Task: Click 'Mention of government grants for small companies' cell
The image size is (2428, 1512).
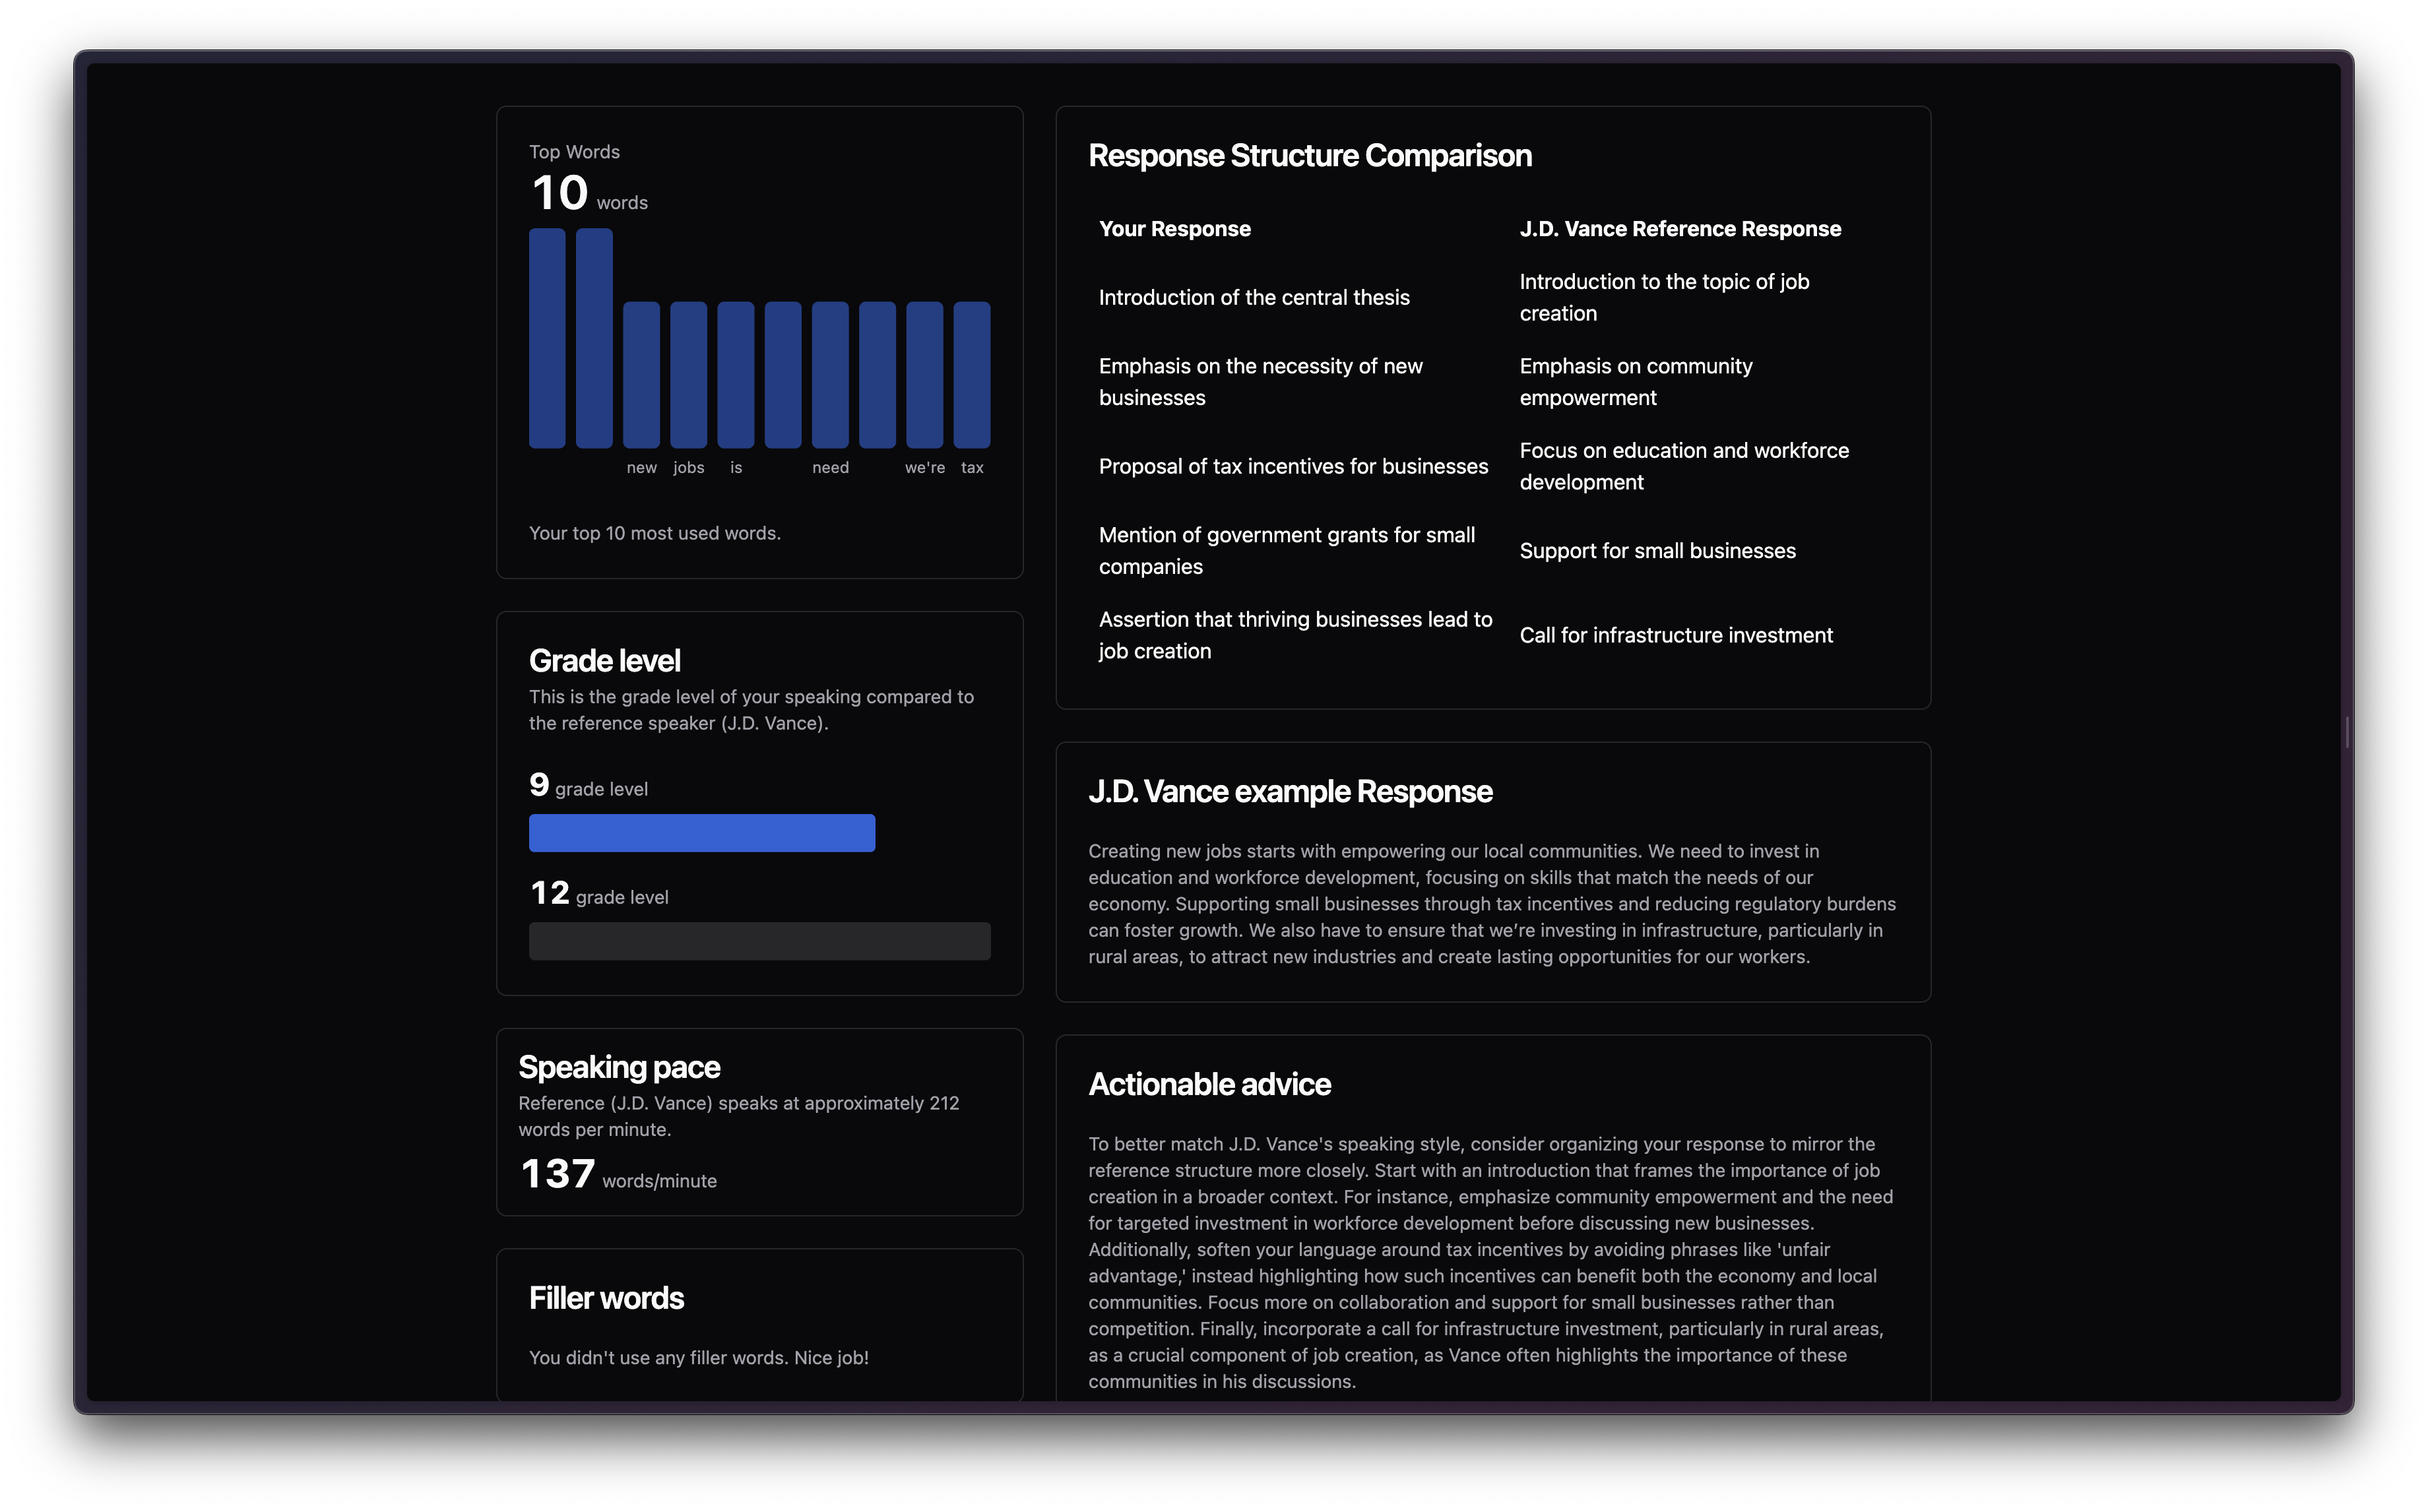Action: click(x=1286, y=550)
